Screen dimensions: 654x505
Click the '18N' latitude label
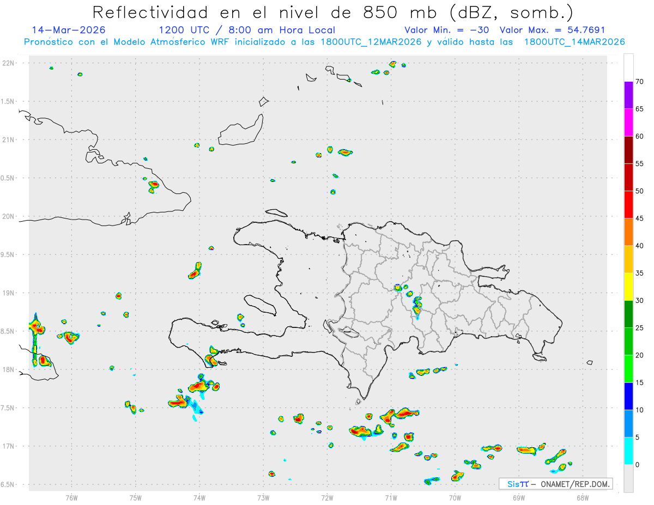(x=9, y=370)
